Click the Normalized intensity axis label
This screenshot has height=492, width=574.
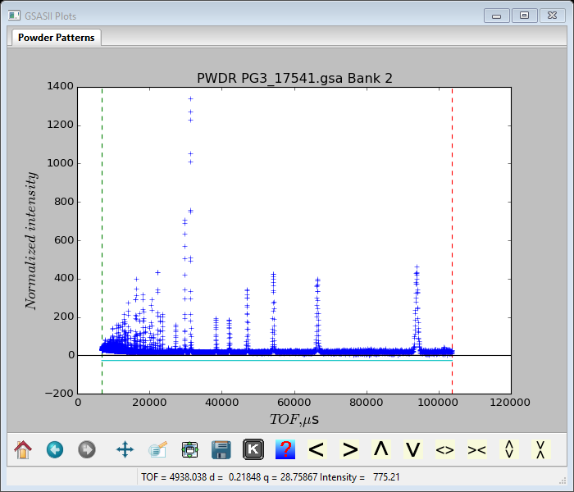click(x=31, y=240)
